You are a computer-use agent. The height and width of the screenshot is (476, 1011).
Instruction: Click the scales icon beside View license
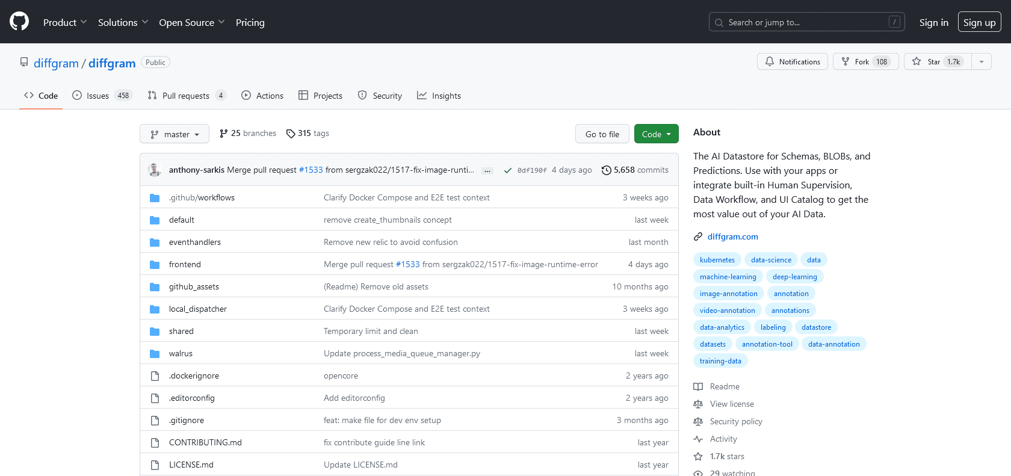click(x=698, y=404)
